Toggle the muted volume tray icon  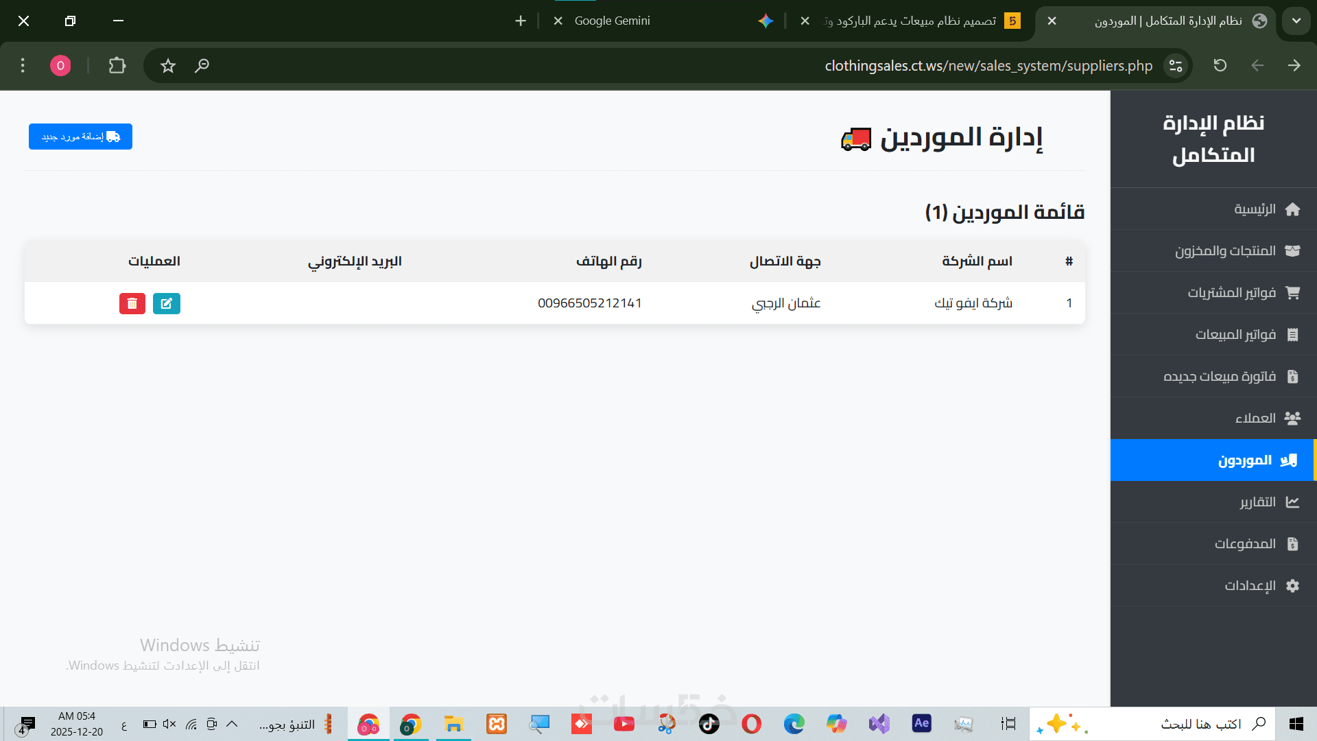[x=169, y=724]
